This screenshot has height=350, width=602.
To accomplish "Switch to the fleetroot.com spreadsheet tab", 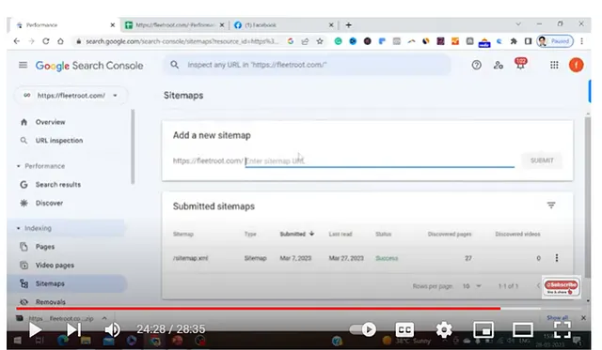I will 175,25.
